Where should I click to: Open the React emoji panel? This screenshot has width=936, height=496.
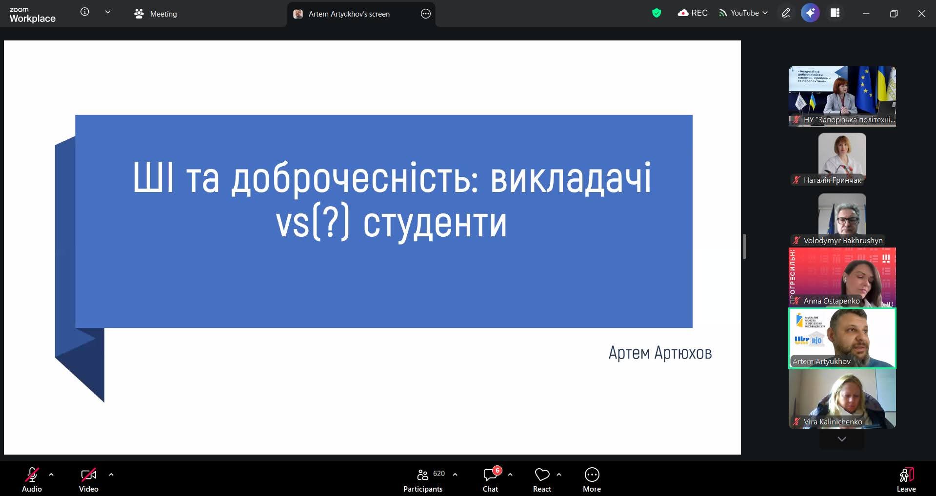click(x=542, y=480)
